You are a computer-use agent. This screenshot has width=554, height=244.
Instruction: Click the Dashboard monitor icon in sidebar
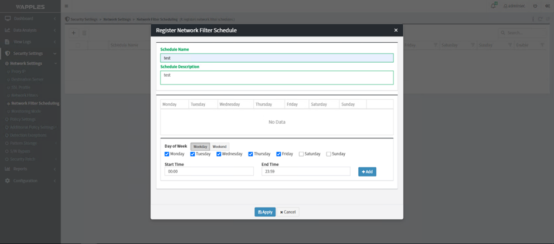point(8,19)
